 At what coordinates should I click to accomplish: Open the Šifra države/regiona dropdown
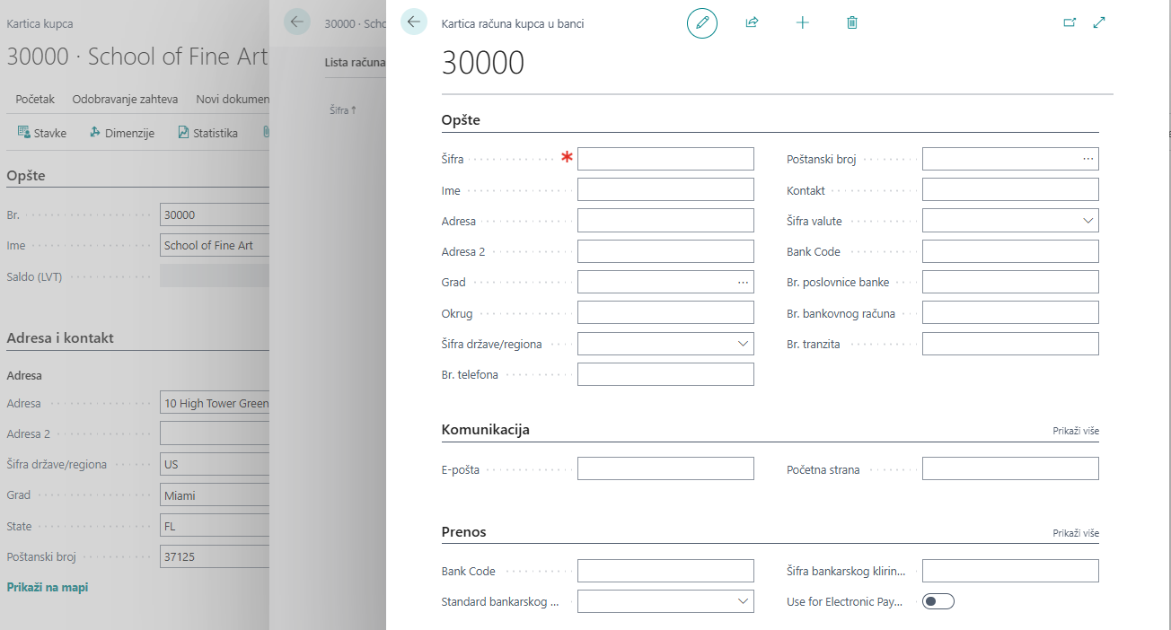pyautogui.click(x=743, y=344)
